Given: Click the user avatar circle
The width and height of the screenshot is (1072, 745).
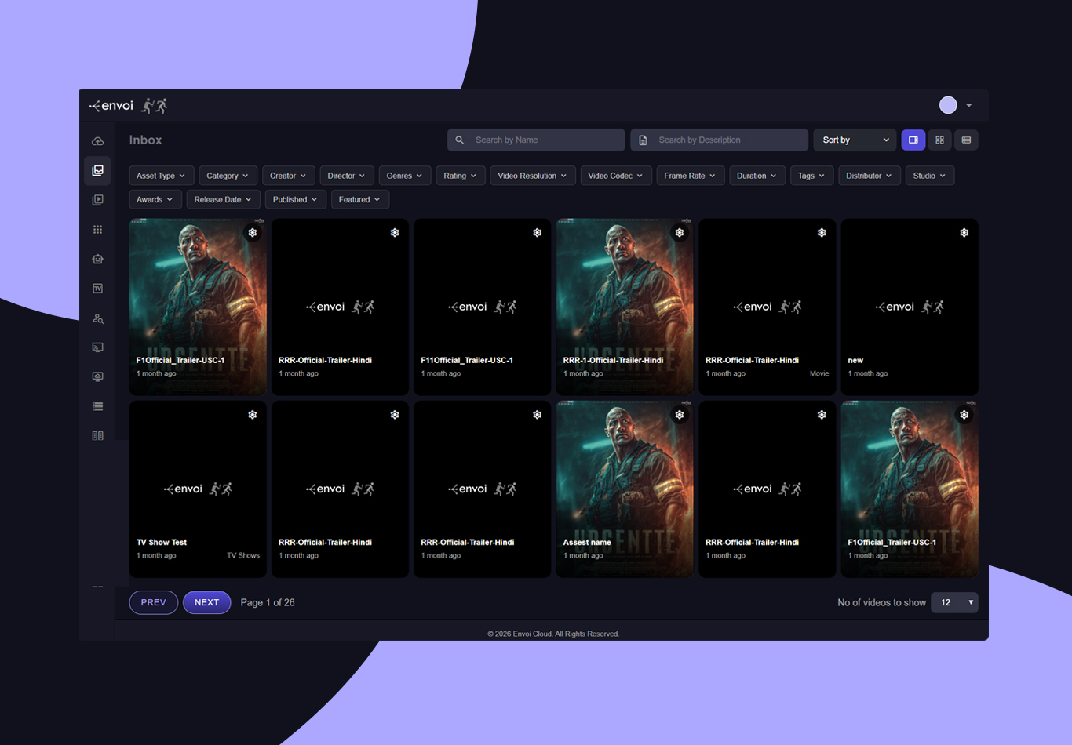Looking at the screenshot, I should (x=948, y=105).
